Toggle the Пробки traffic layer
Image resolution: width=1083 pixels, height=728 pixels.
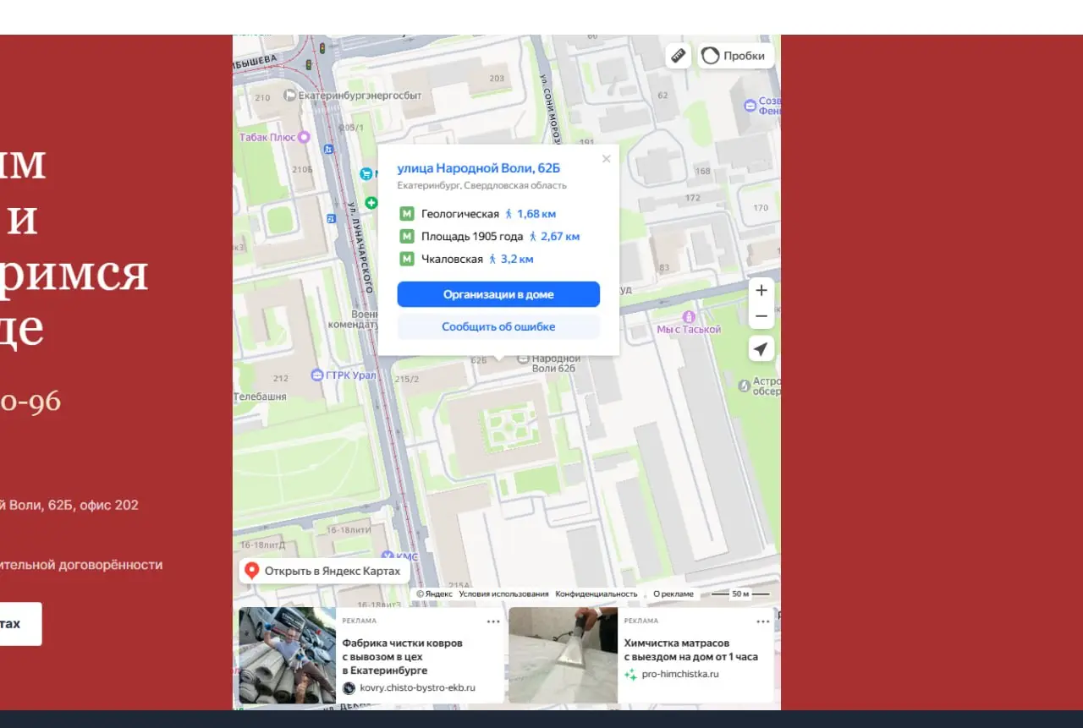[x=735, y=56]
